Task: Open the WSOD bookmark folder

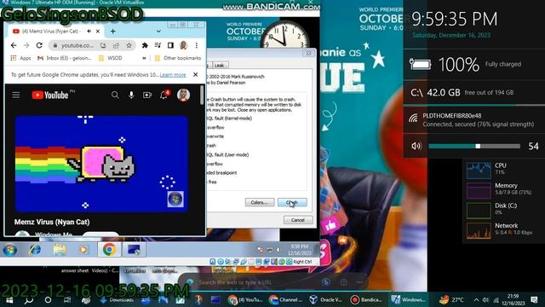Action: coord(111,58)
